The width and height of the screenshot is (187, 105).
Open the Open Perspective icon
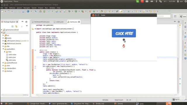click(x=175, y=16)
